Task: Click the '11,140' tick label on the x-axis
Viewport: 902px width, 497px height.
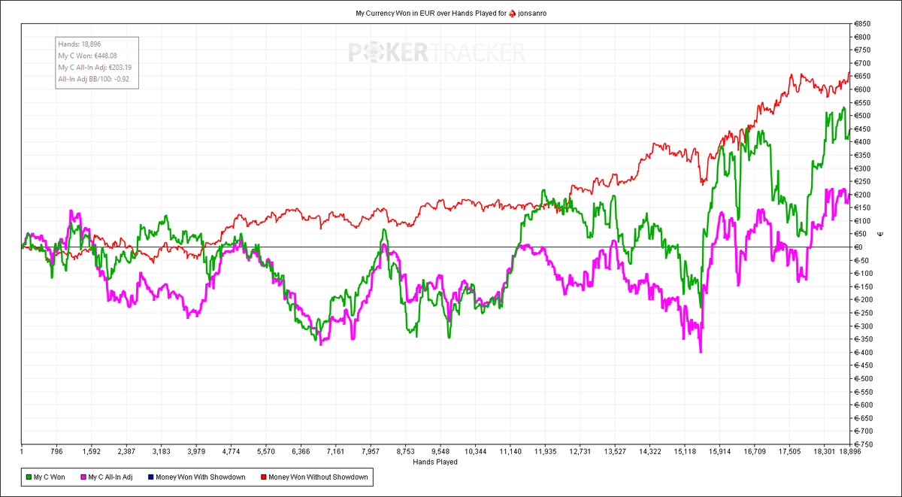Action: 510,452
